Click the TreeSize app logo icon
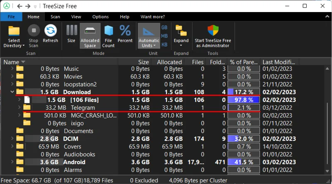332x184 pixels. point(7,6)
